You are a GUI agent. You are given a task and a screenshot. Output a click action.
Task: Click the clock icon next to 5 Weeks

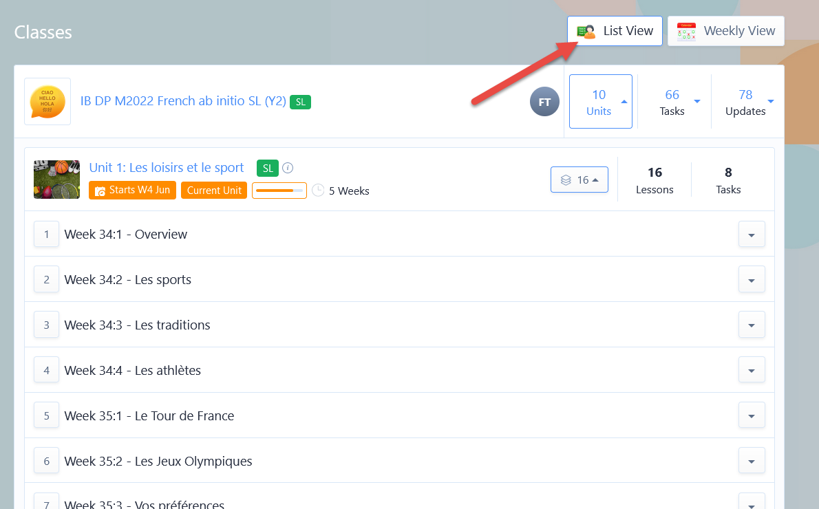[x=318, y=191]
